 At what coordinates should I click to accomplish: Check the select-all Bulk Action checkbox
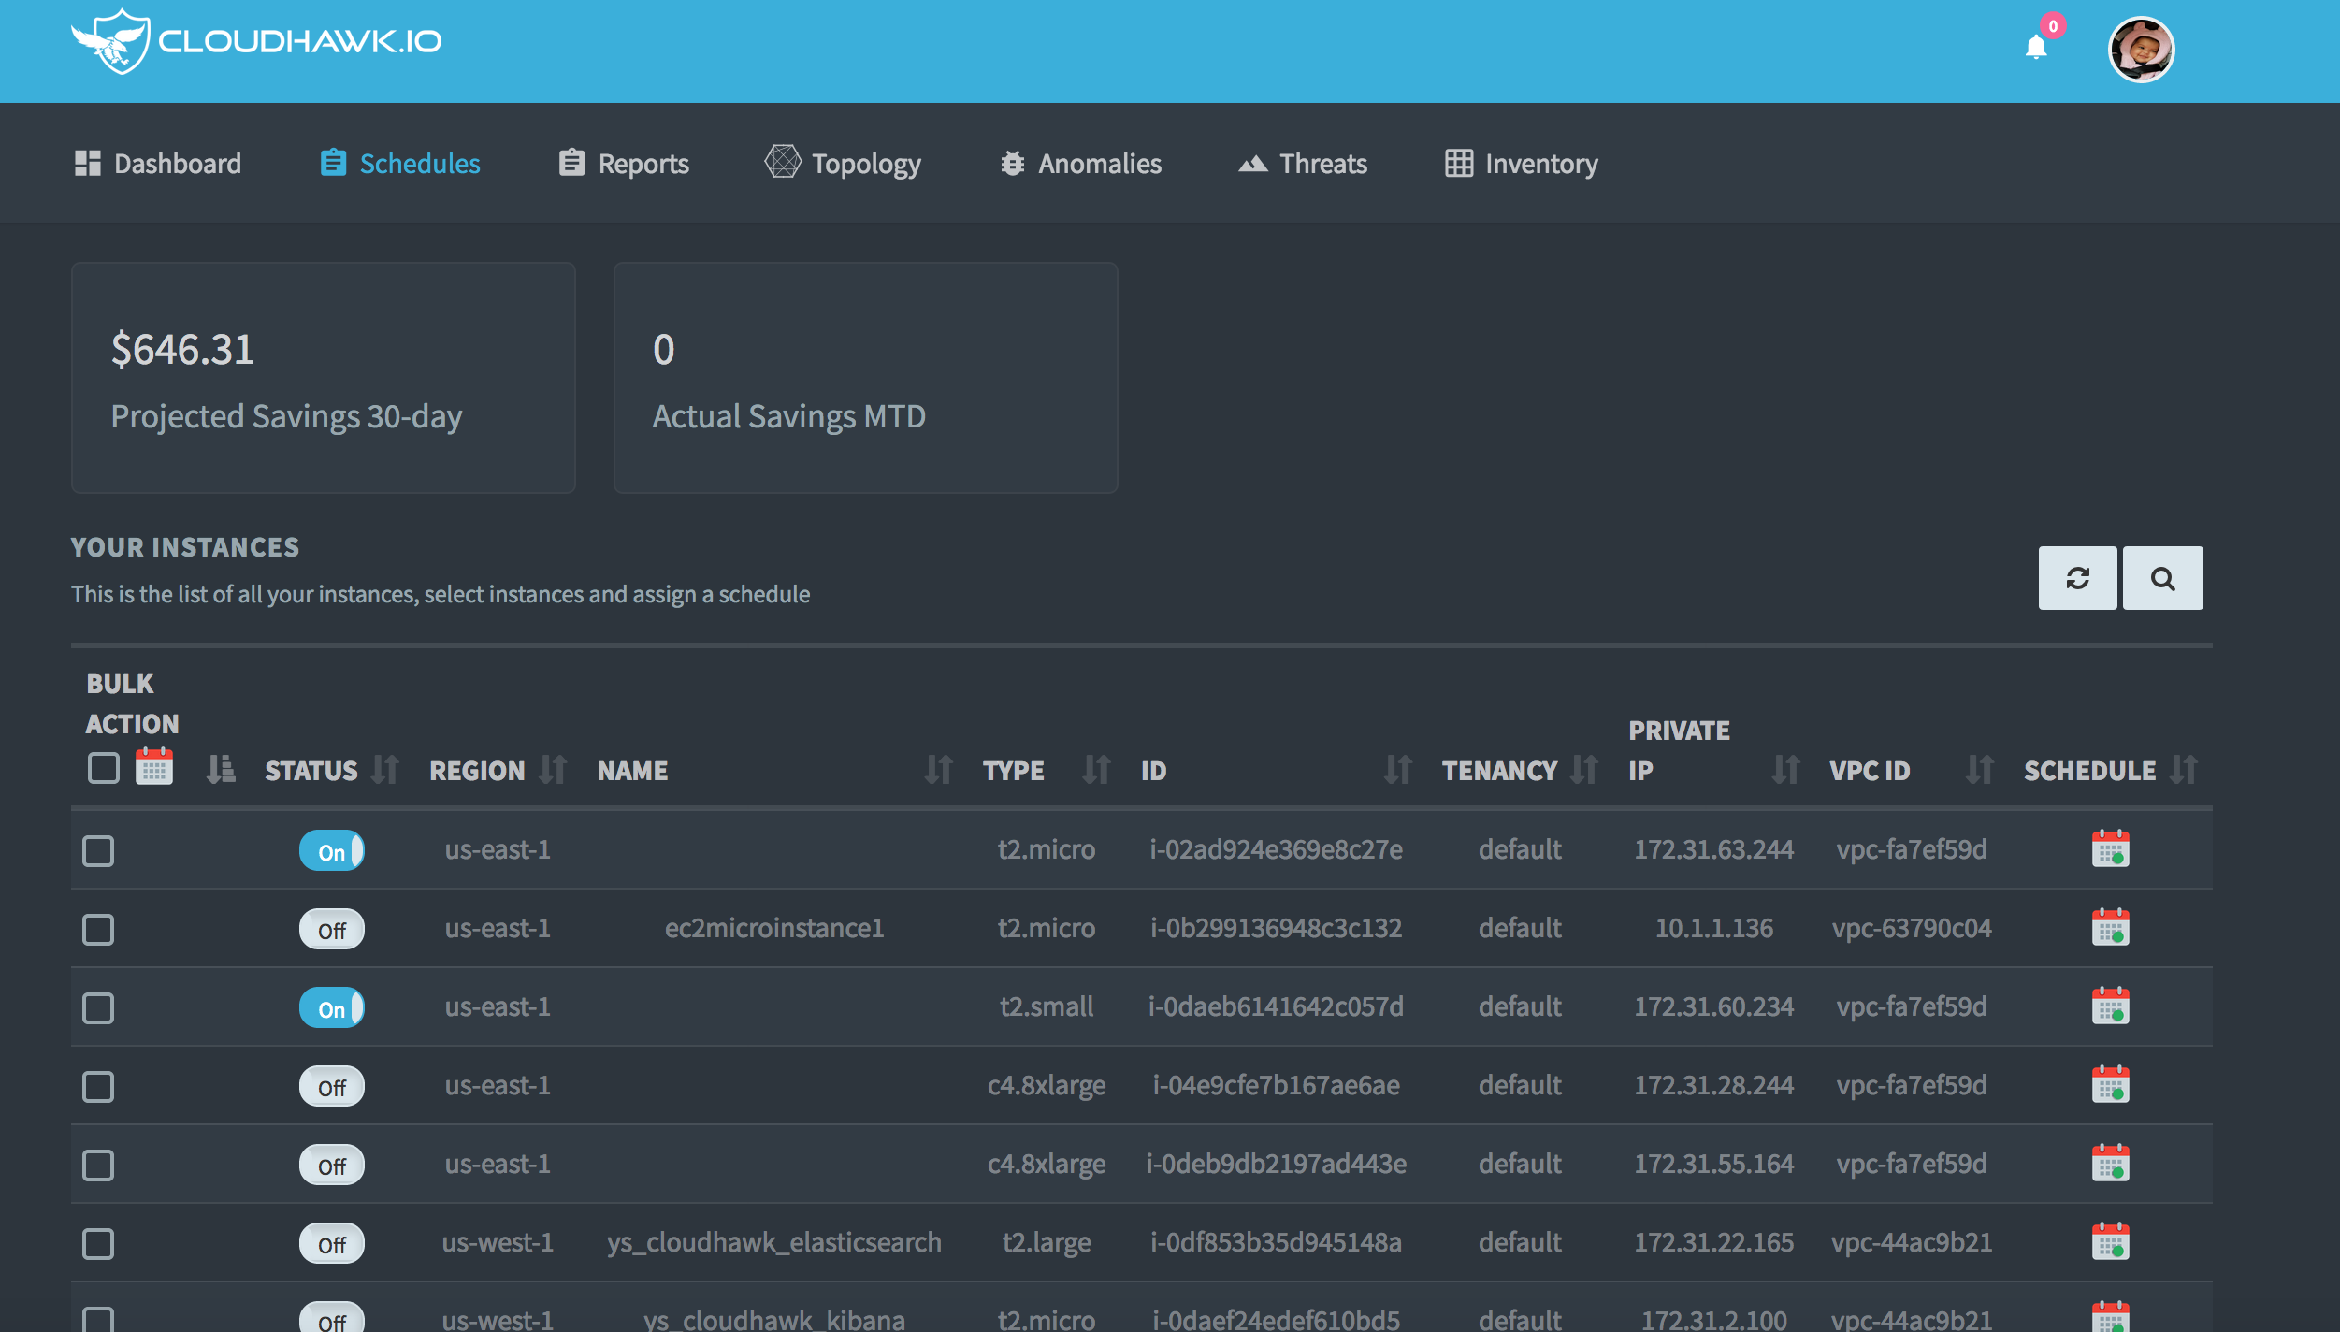[101, 766]
